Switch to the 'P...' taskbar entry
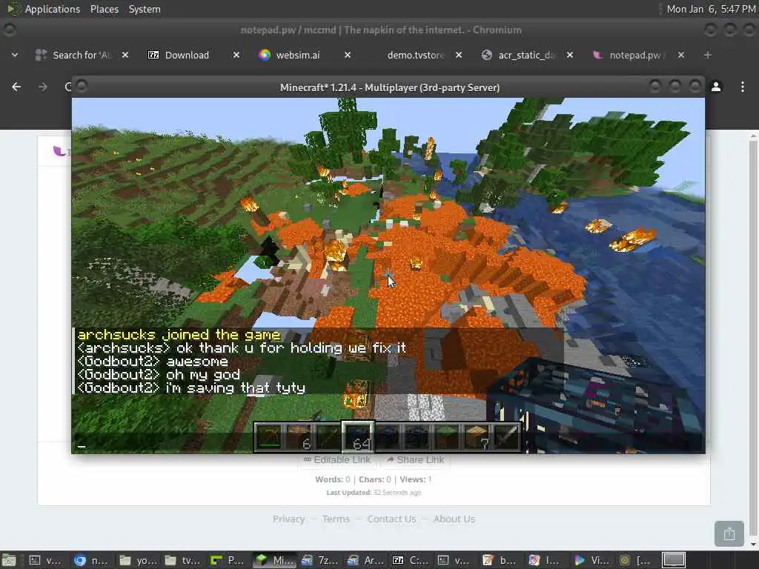 228,560
